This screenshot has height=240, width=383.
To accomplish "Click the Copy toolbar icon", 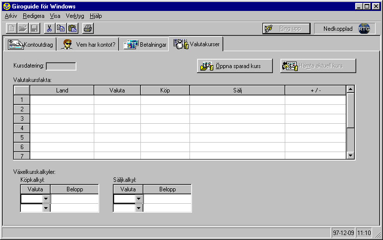I will tap(61, 28).
